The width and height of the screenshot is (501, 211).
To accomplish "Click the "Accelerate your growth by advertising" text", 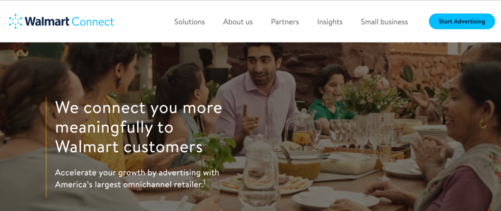I will (x=137, y=173).
